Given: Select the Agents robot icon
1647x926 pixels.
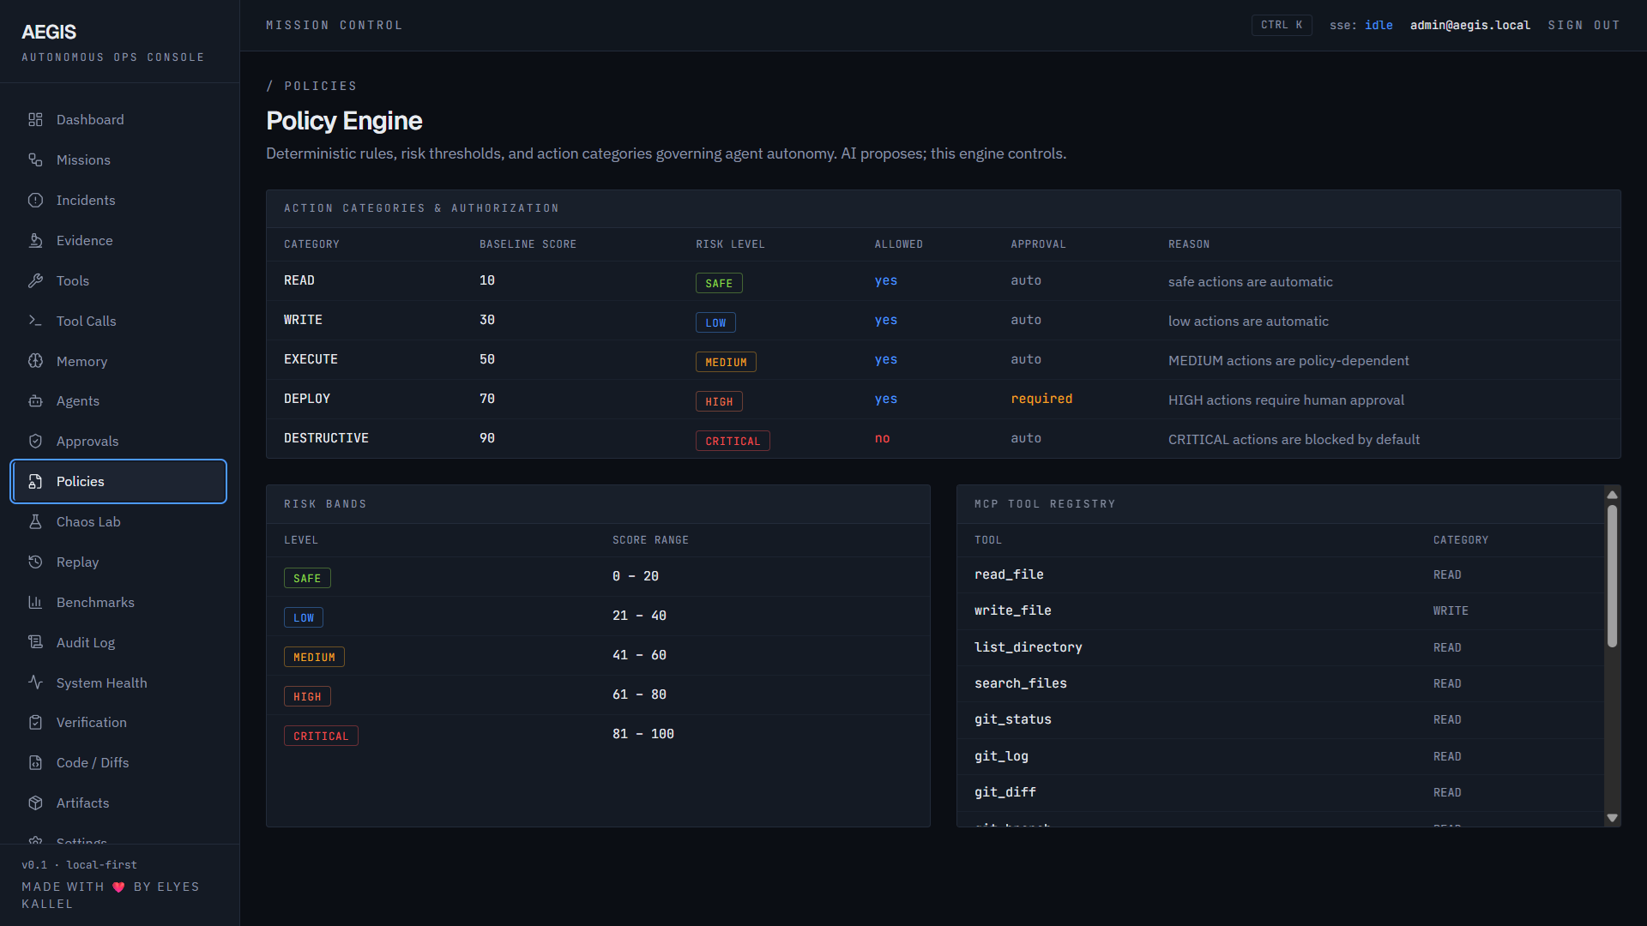Looking at the screenshot, I should coord(35,401).
